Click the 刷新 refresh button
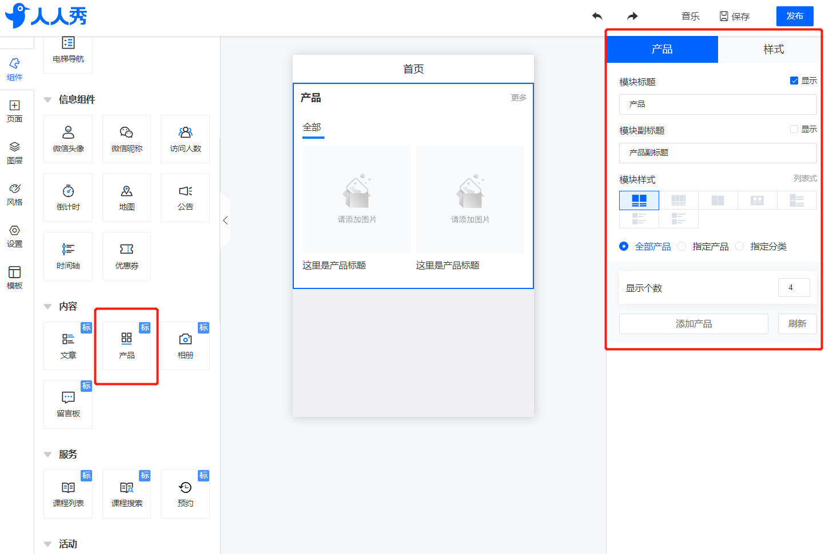This screenshot has width=825, height=554. coord(798,324)
